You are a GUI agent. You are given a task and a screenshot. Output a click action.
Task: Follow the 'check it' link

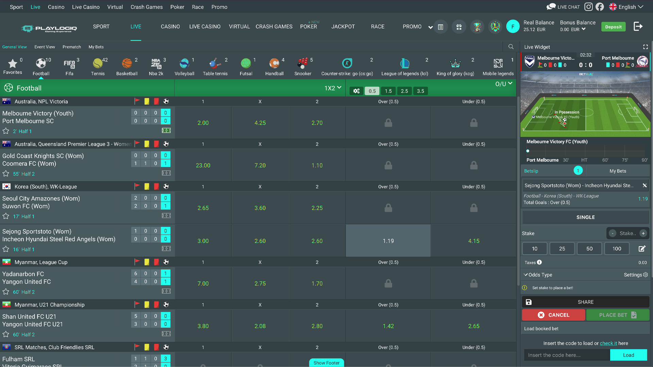coord(608,343)
